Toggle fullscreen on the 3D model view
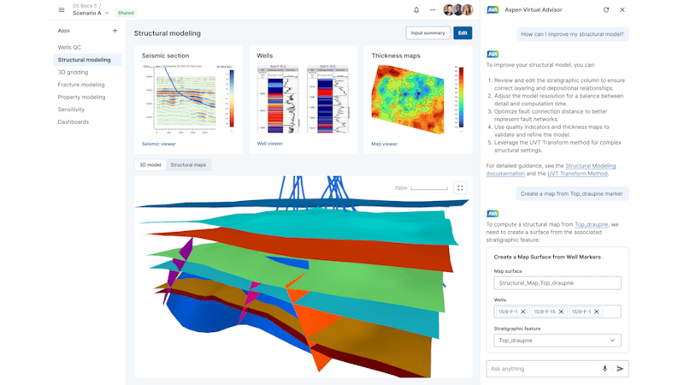 [460, 187]
